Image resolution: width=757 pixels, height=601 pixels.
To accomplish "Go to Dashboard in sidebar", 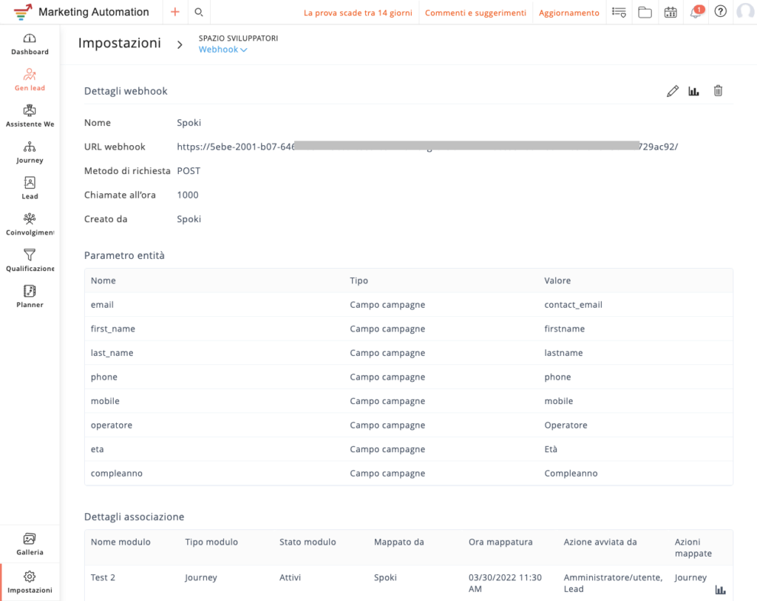I will pos(30,44).
